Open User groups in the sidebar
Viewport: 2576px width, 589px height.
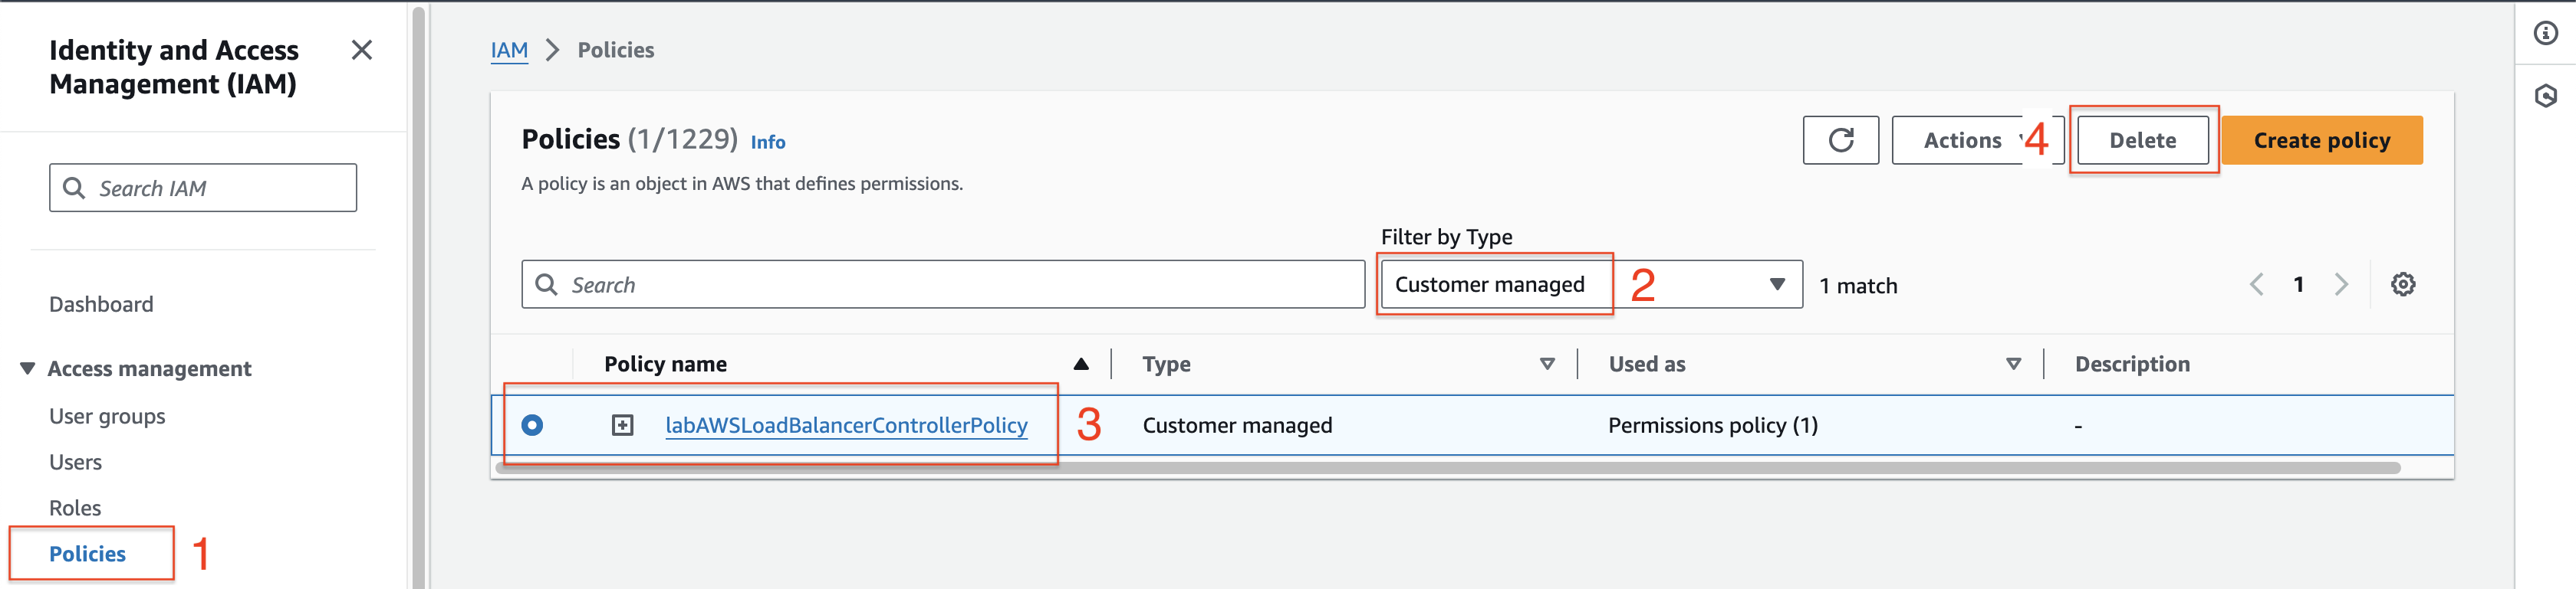tap(107, 417)
